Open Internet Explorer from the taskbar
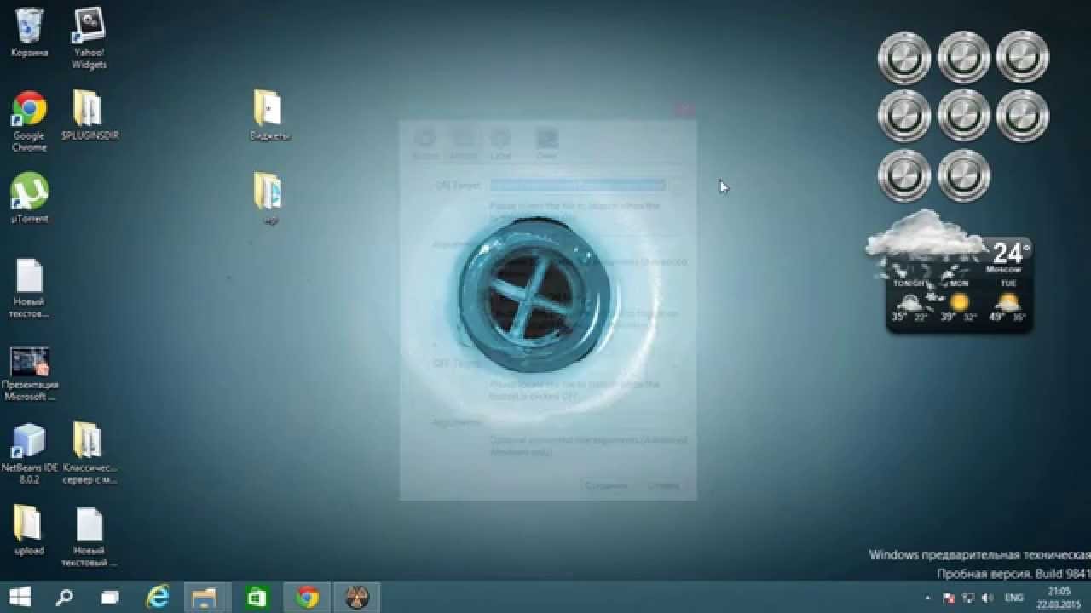This screenshot has width=1091, height=613. tap(158, 598)
